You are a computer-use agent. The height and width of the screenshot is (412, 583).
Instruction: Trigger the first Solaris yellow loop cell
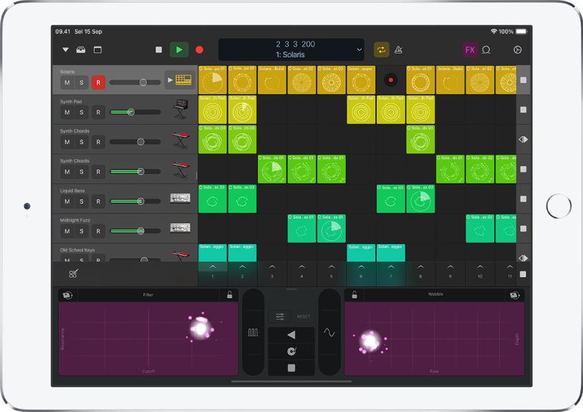212,80
